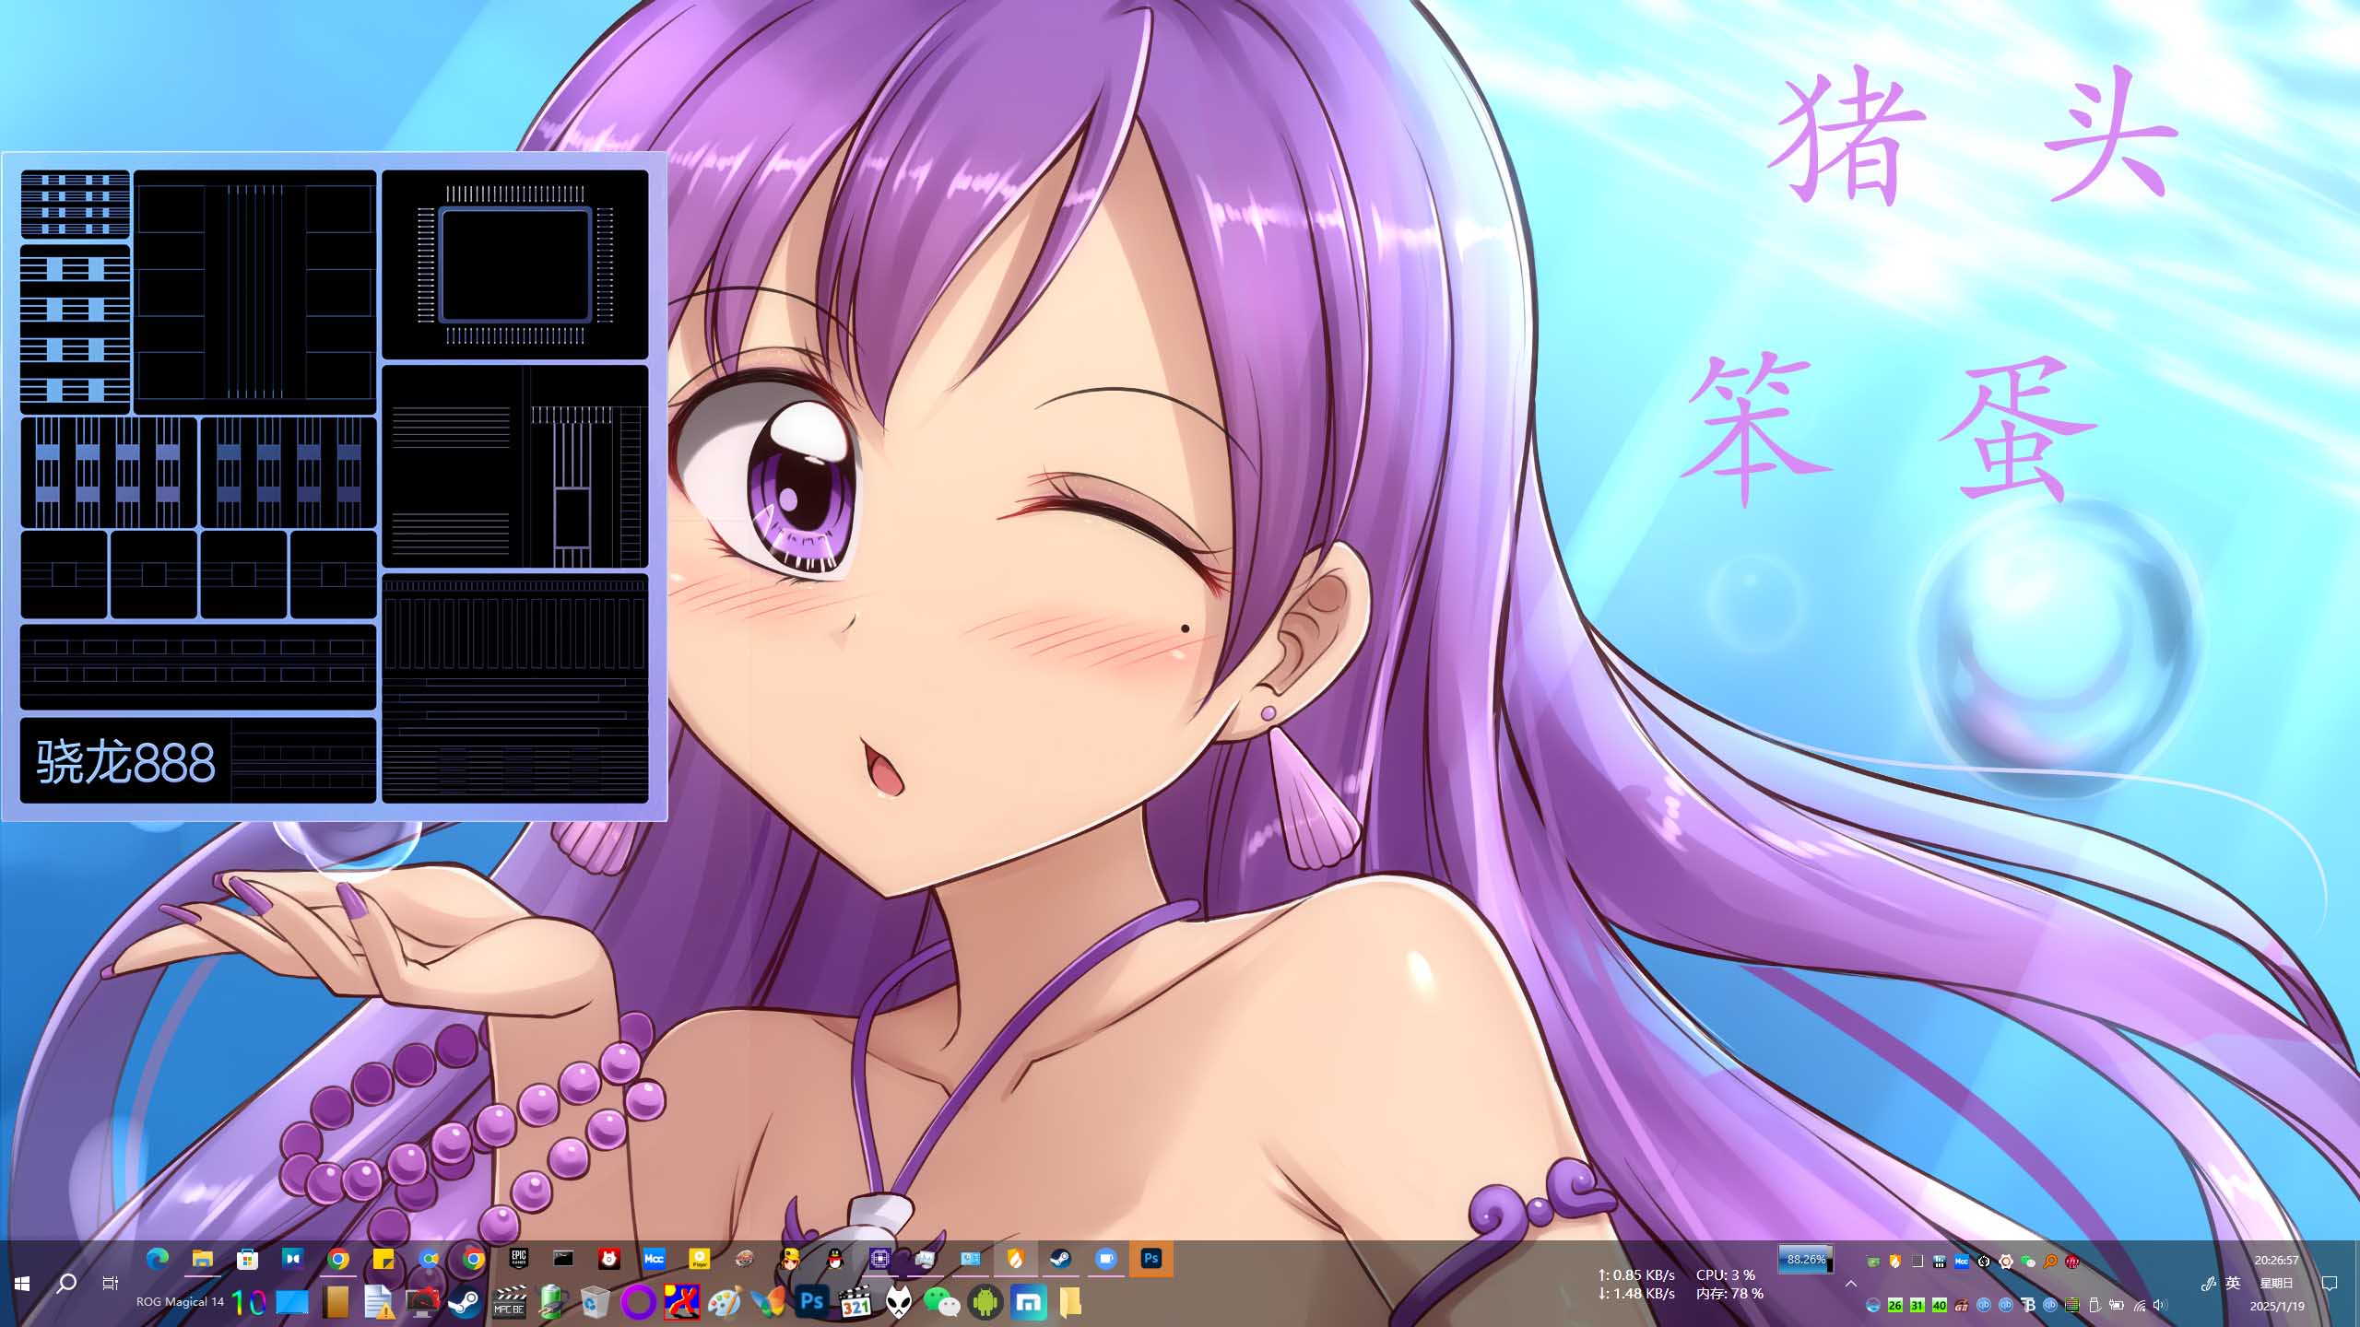Open the red bear app icon
2360x1327 pixels.
tap(608, 1259)
